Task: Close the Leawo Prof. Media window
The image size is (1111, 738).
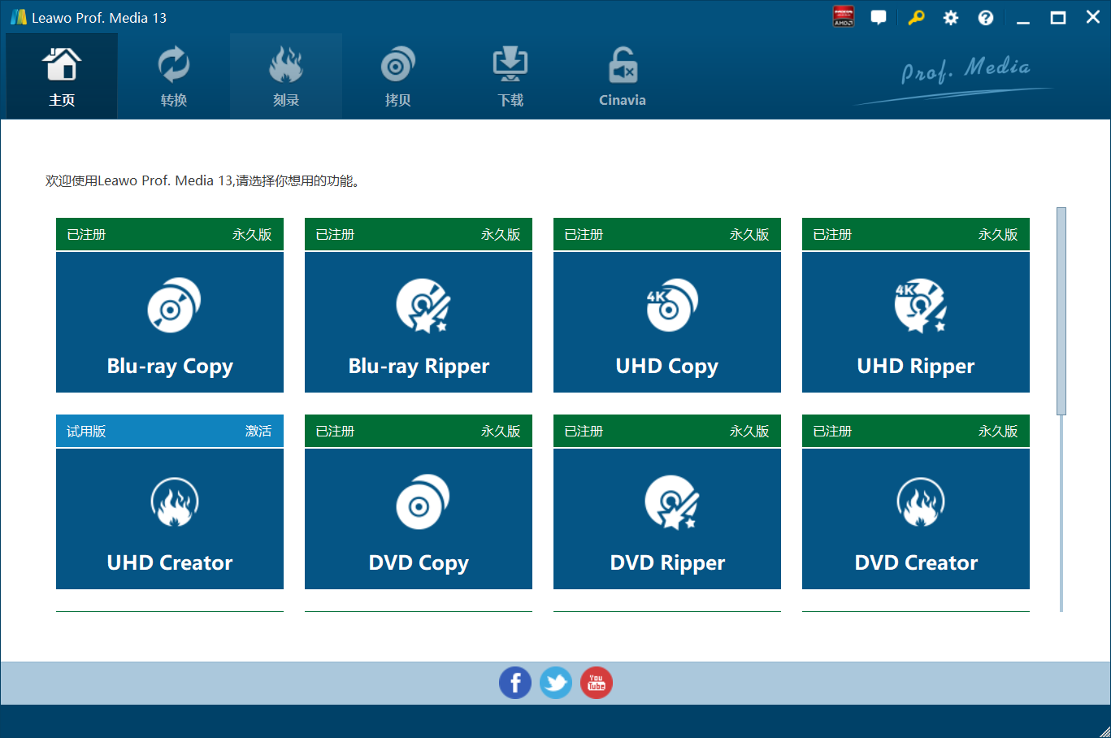Action: click(1093, 18)
